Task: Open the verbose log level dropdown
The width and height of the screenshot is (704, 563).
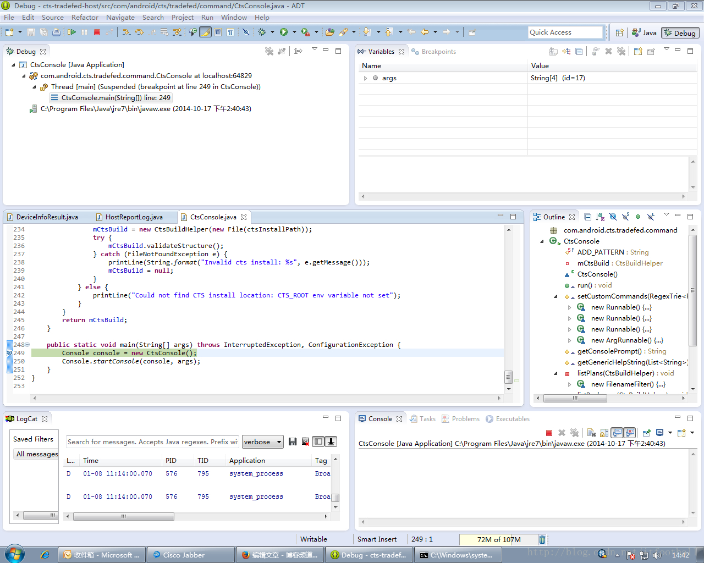Action: [x=263, y=442]
